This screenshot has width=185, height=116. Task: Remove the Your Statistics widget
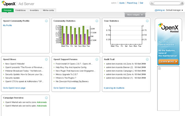coord(147,21)
